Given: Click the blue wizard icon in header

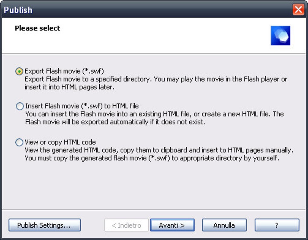Looking at the screenshot, I should (280, 36).
